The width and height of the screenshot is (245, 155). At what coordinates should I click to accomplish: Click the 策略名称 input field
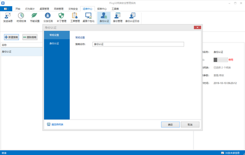pos(138,44)
